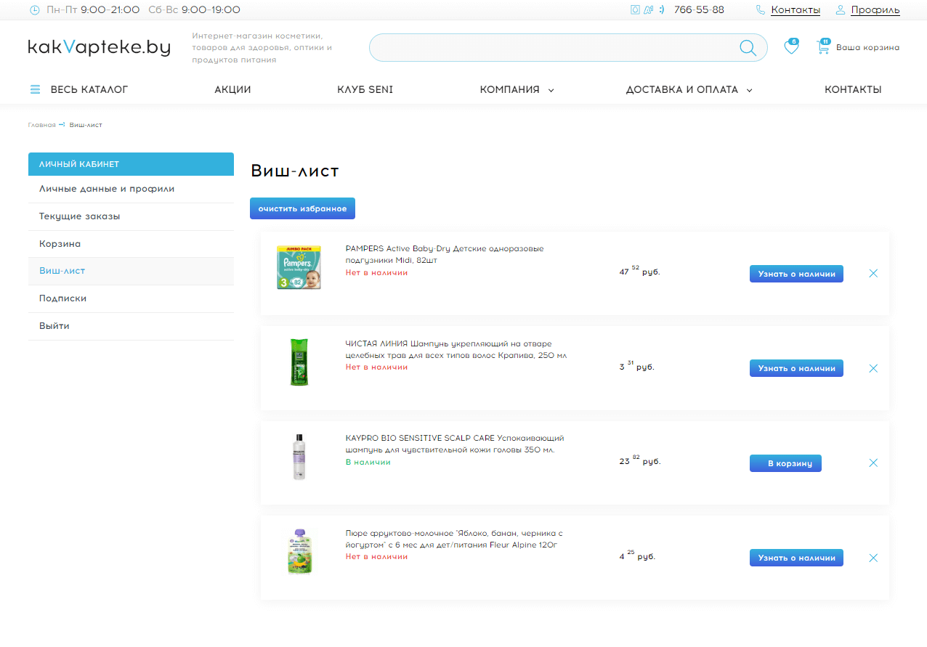Screen dimensions: 927x647
Task: Click the profile person icon
Action: [841, 10]
